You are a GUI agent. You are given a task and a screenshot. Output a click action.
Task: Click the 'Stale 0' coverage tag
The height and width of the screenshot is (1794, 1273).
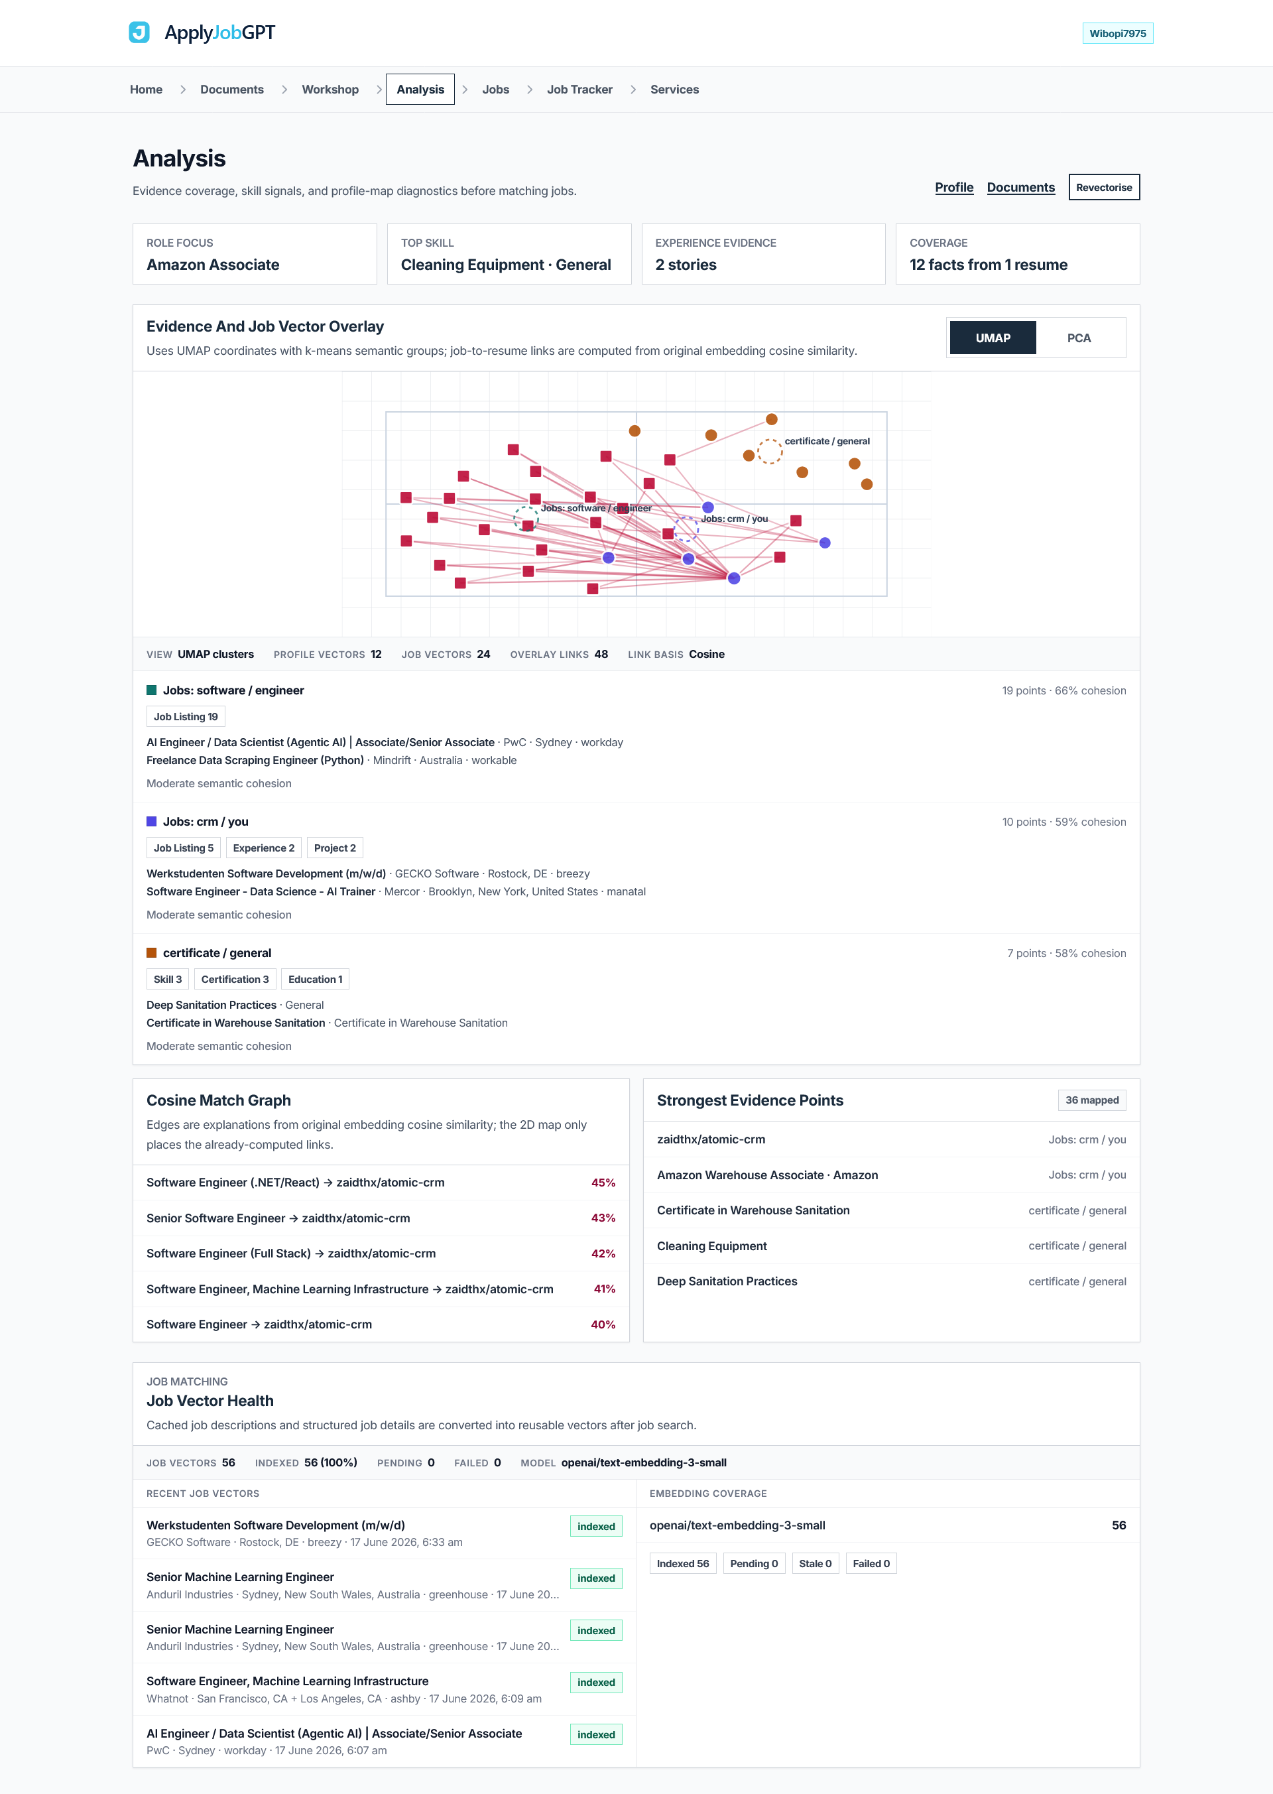[x=816, y=1563]
